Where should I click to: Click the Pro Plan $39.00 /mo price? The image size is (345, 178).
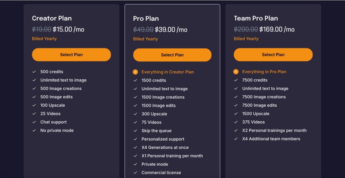tap(171, 30)
